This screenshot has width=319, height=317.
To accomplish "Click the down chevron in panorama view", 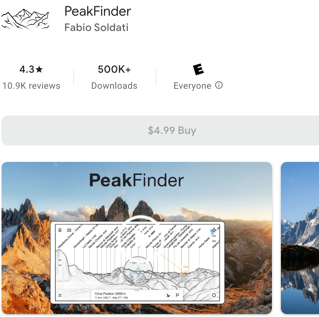I will pos(60,265).
